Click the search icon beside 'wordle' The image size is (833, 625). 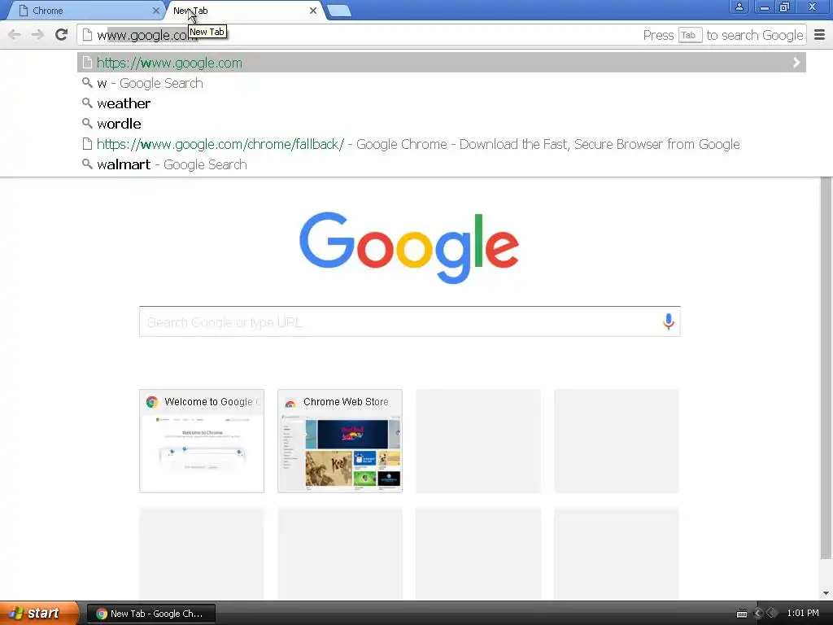click(87, 123)
